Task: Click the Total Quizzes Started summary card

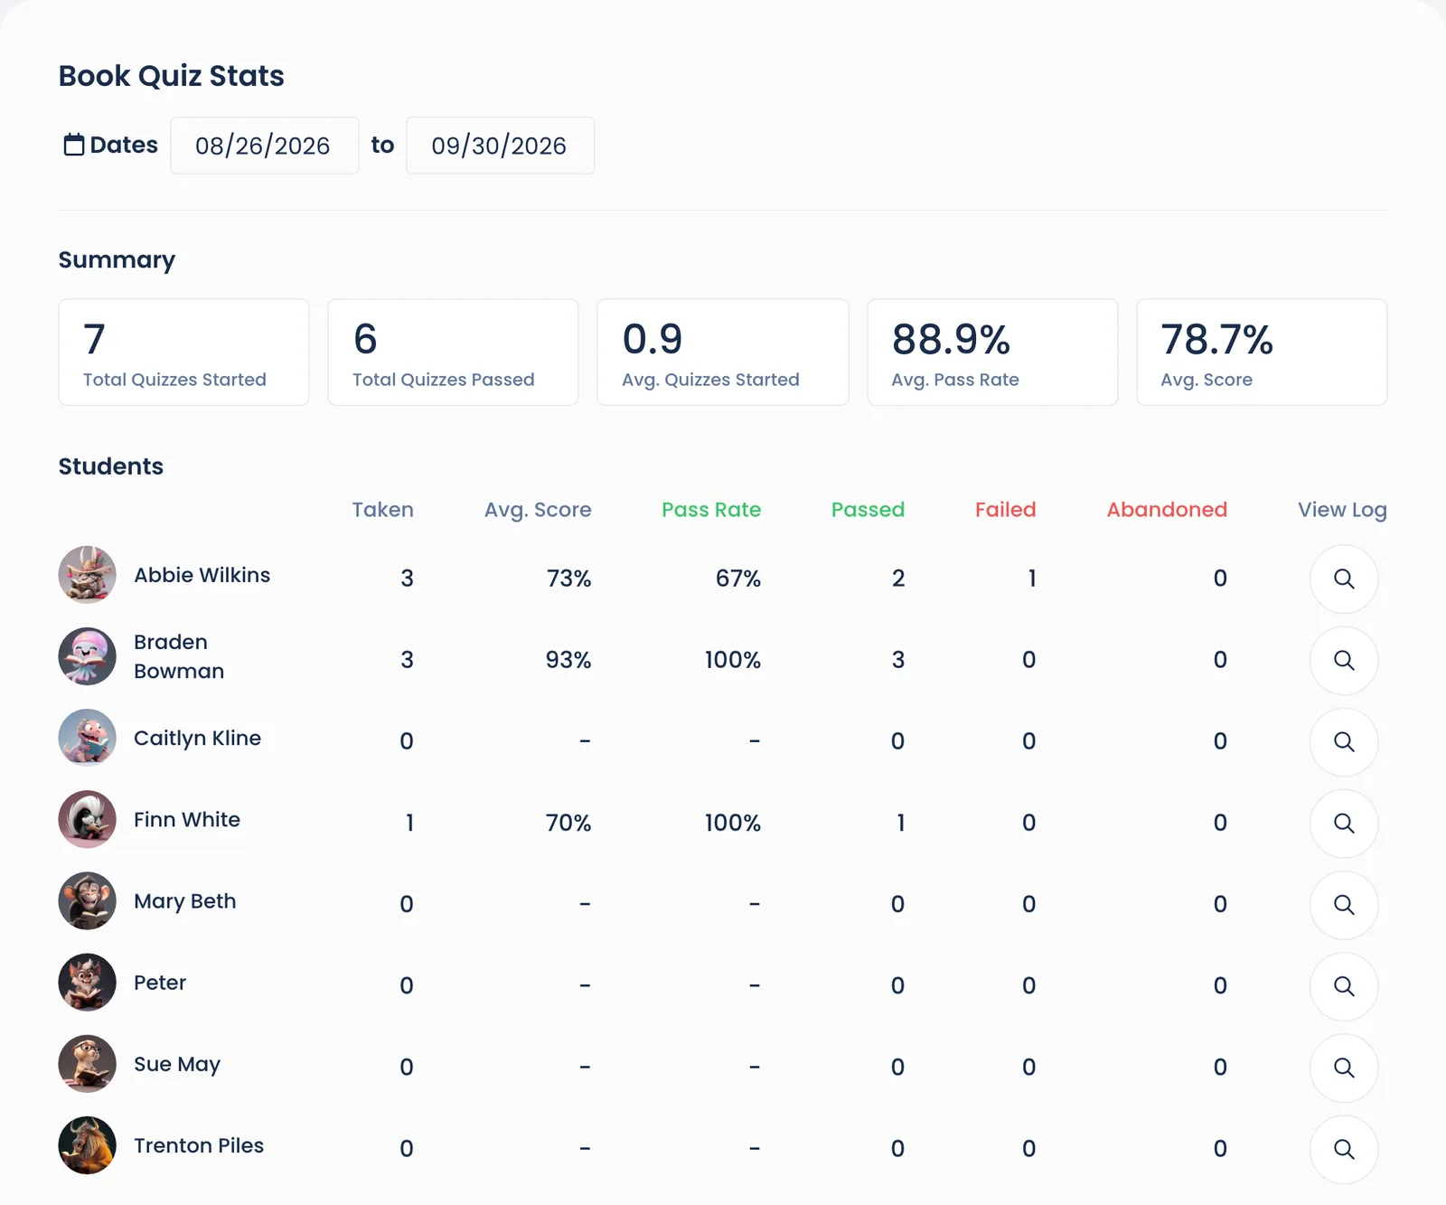Action: tap(184, 353)
